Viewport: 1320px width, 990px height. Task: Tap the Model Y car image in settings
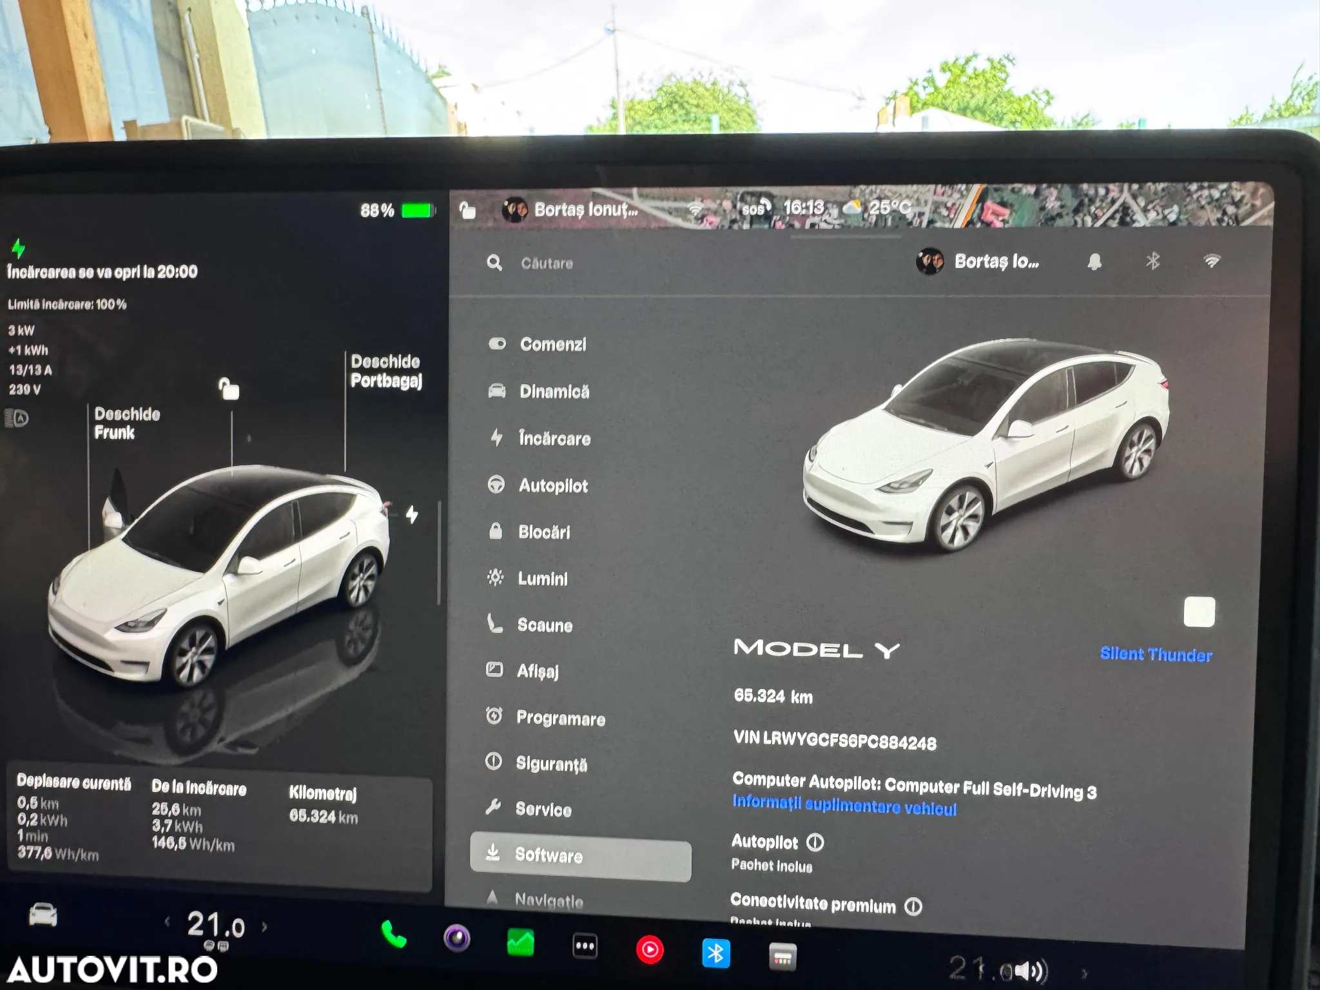point(985,445)
